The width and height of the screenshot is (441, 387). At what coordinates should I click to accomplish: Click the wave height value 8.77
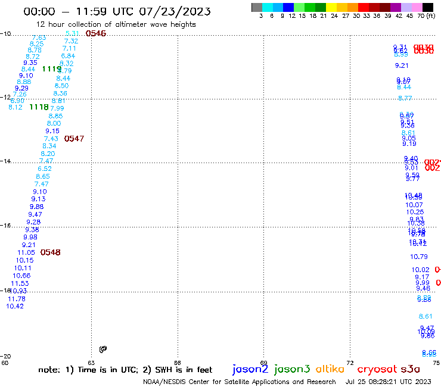[x=405, y=98]
